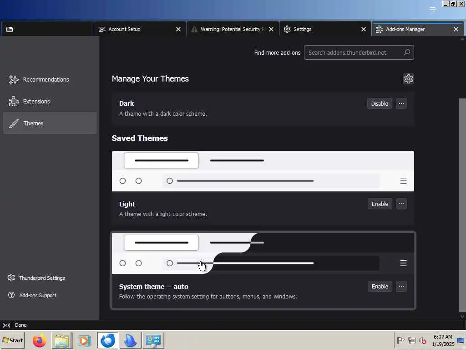This screenshot has width=466, height=350.
Task: Click the System theme preview image
Action: pyautogui.click(x=263, y=253)
